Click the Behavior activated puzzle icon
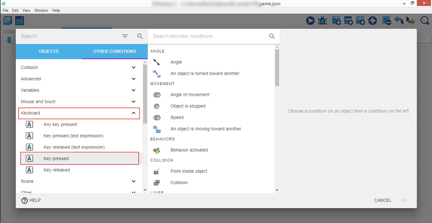Screen dimensions: 432x223 (x=157, y=150)
